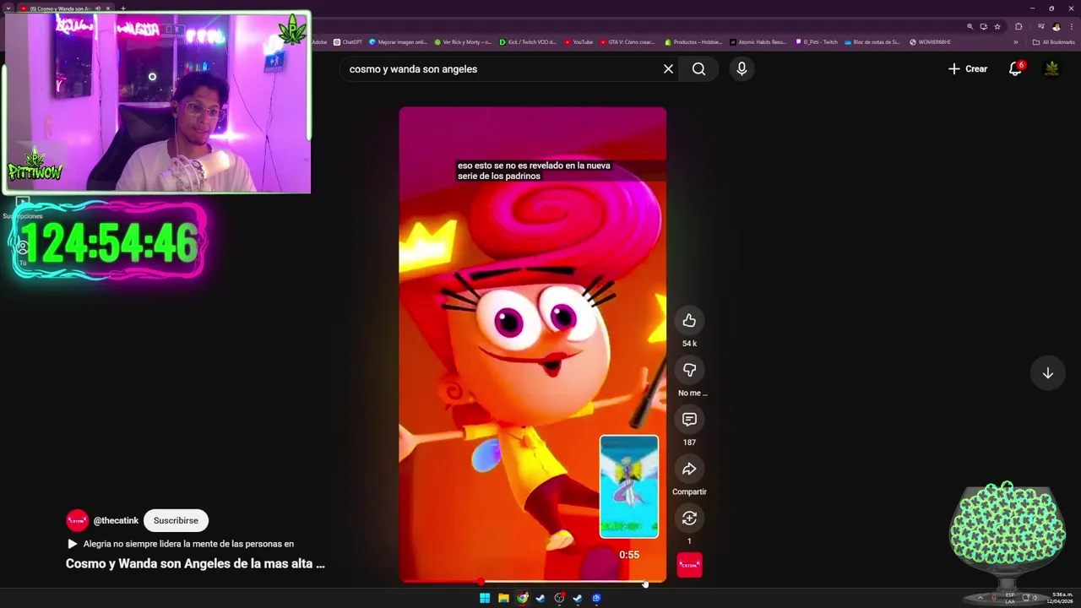Open the ChatGPT bookmark
This screenshot has height=608, width=1081.
pos(348,42)
